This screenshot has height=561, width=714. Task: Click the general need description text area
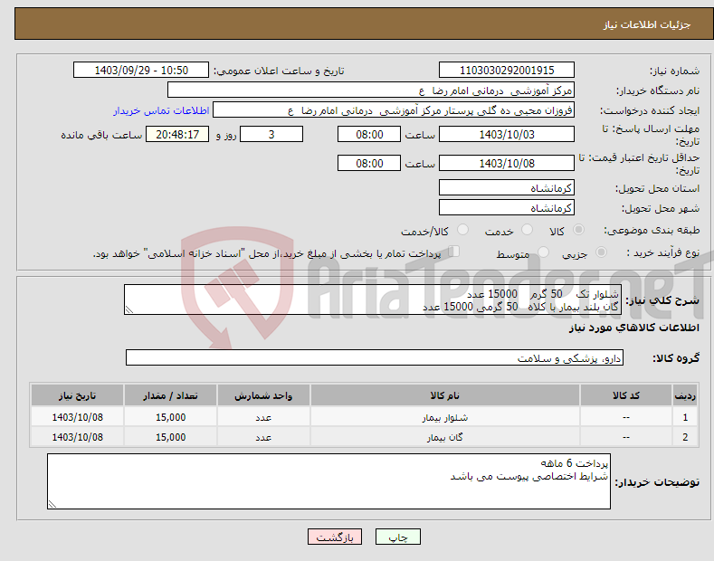[373, 300]
